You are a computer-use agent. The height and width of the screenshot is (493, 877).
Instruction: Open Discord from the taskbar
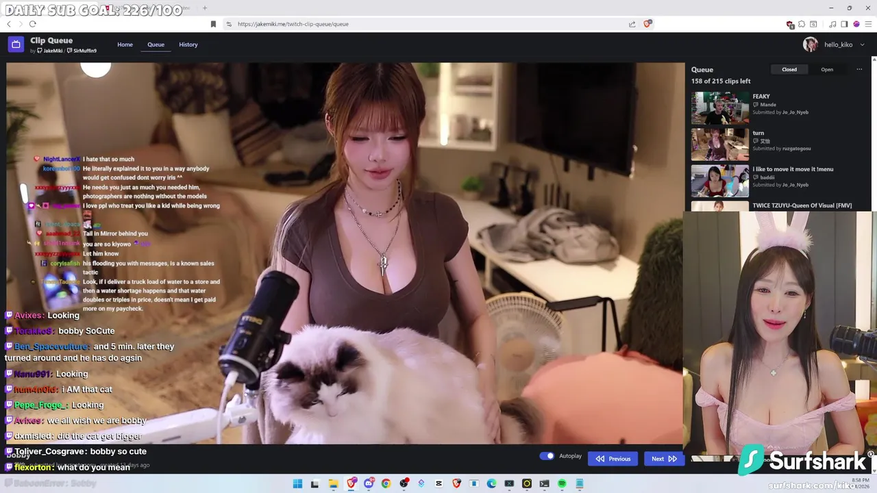coord(369,483)
